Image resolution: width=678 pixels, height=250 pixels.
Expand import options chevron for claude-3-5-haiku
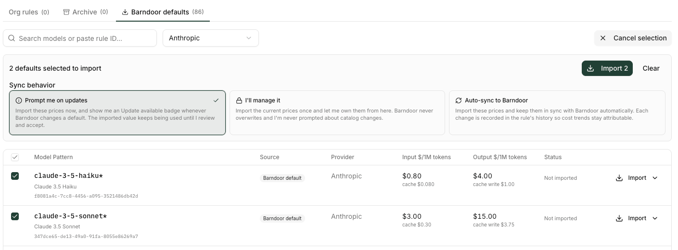click(655, 178)
